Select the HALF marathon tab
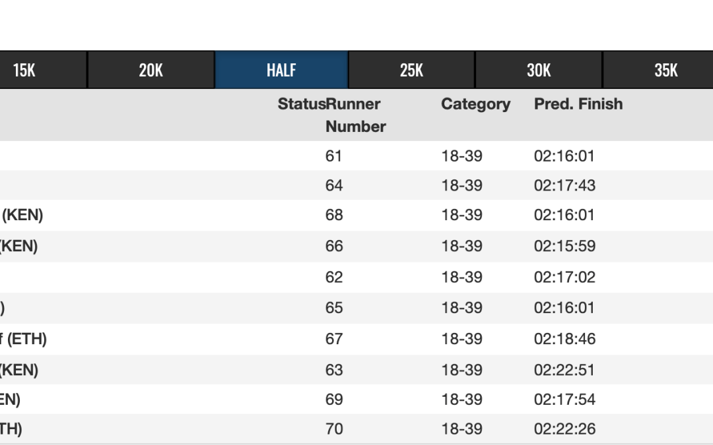 [281, 70]
